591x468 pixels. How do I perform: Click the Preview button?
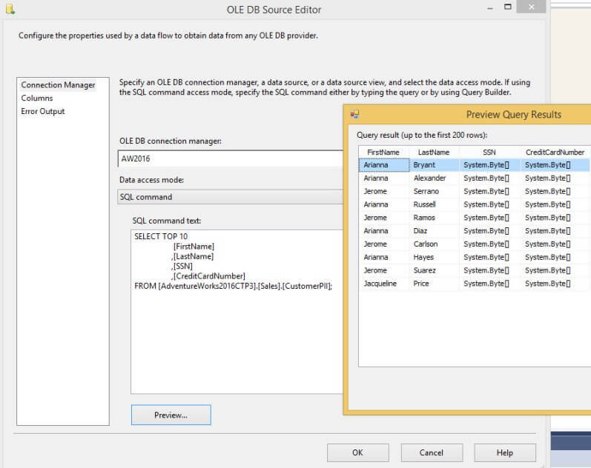(x=171, y=415)
